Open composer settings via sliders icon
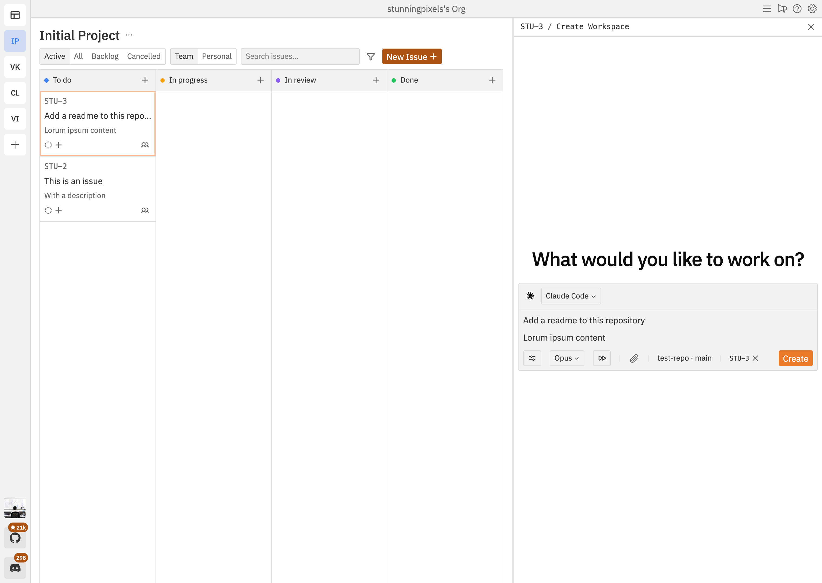 (x=532, y=358)
